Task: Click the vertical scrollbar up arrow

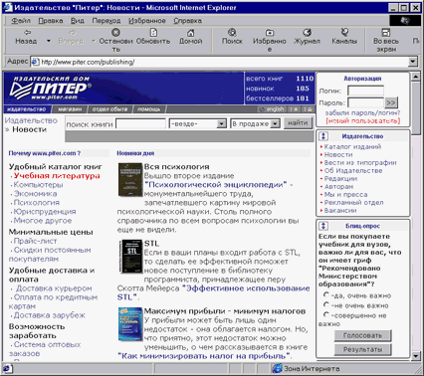Action: (416, 77)
